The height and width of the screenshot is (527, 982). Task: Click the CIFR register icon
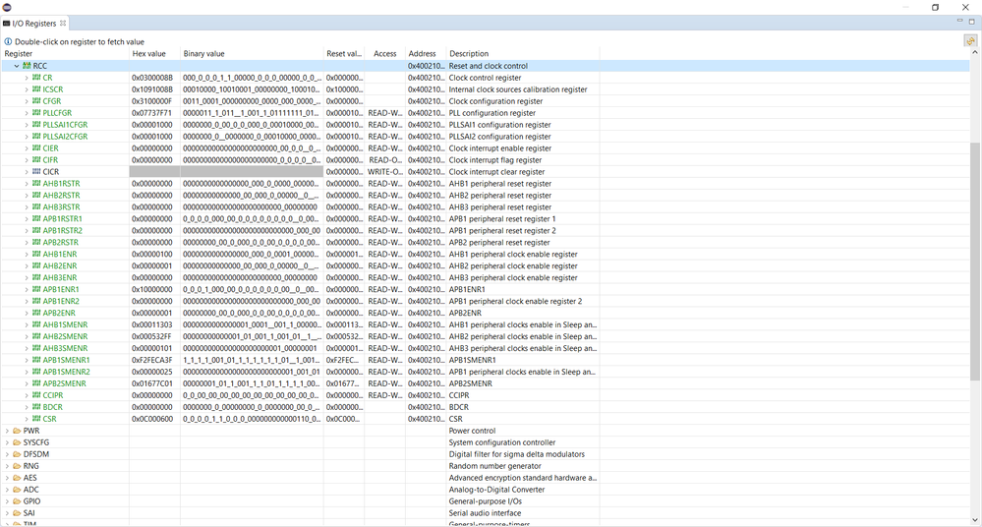[36, 160]
